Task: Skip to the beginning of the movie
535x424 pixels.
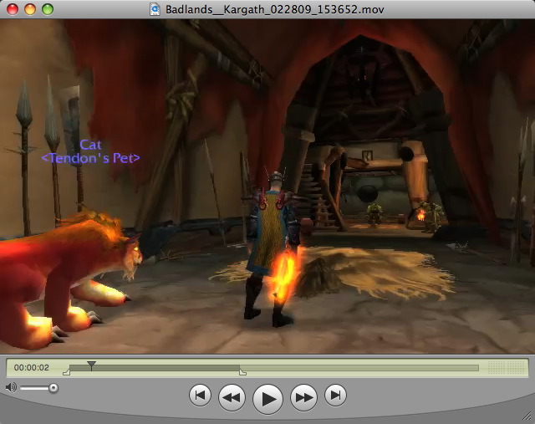Action: [x=199, y=395]
